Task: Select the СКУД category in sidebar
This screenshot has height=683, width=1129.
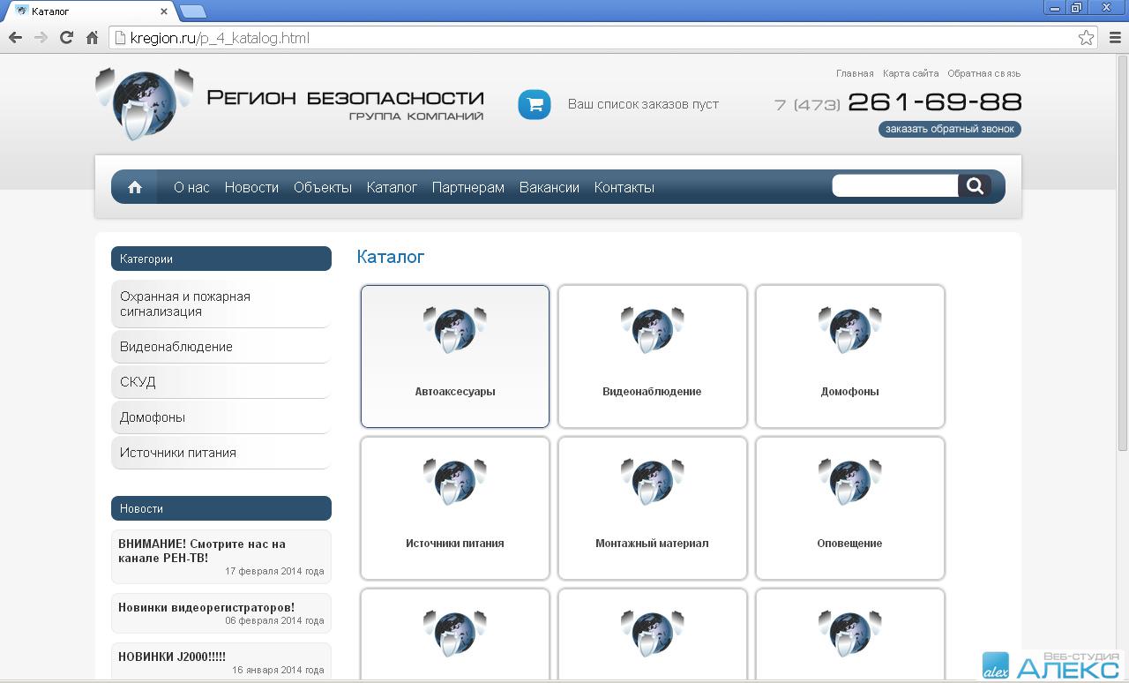Action: pos(138,382)
